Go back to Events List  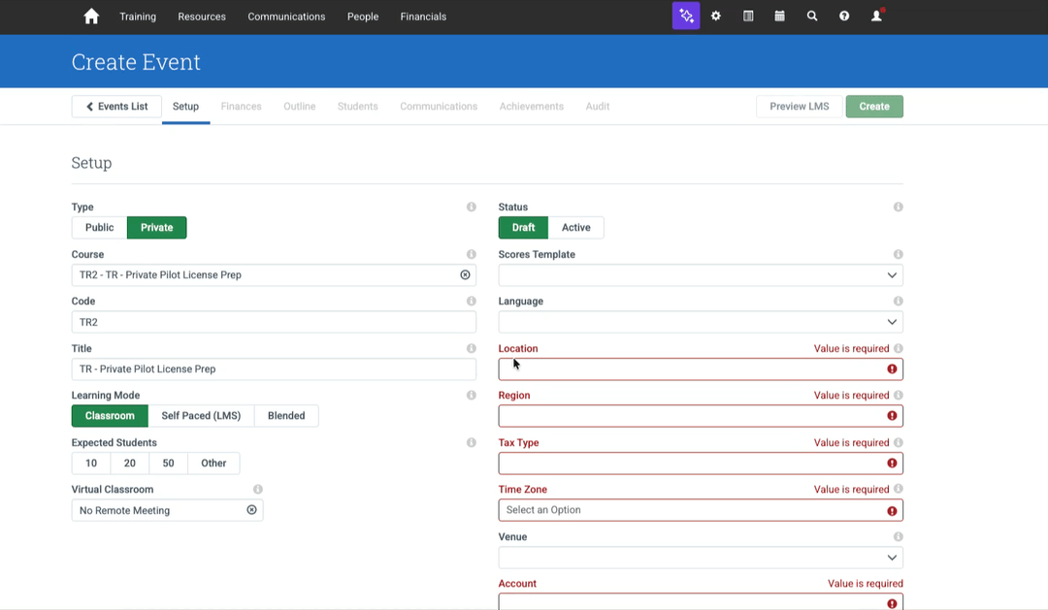point(117,107)
